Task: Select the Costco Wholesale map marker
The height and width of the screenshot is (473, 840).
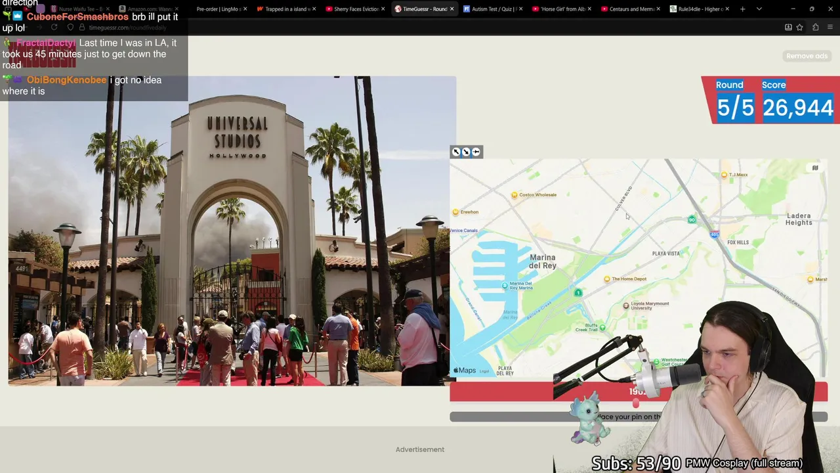Action: coord(514,194)
